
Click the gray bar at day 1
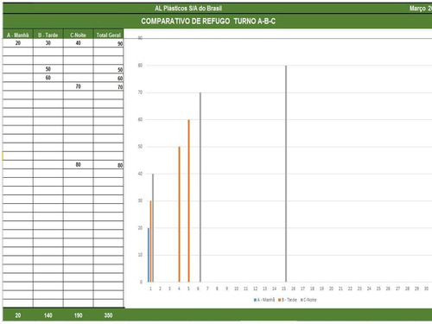tap(153, 228)
